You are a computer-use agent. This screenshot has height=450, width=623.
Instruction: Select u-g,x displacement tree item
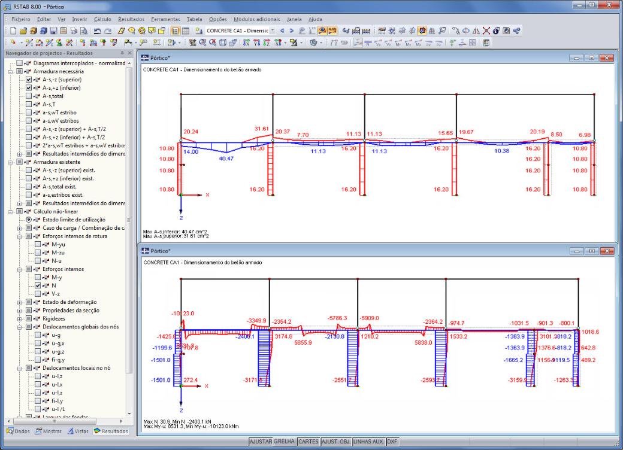point(58,343)
